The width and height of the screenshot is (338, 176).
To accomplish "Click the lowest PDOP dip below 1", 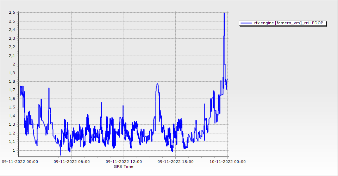I will pyautogui.click(x=61, y=154).
